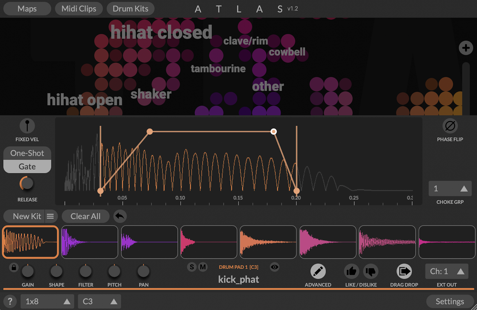Click the kick_phat sample name
Viewport: 477px width, 310px height.
(238, 280)
